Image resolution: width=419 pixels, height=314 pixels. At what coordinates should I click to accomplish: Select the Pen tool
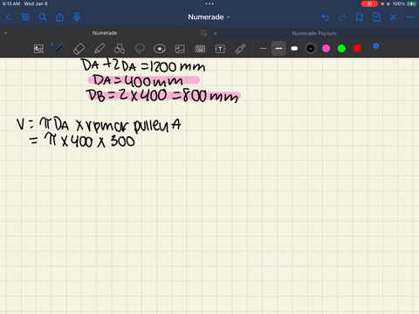pos(58,49)
